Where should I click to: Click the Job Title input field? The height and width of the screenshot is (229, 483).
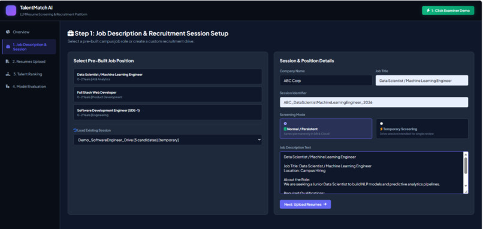(422, 81)
